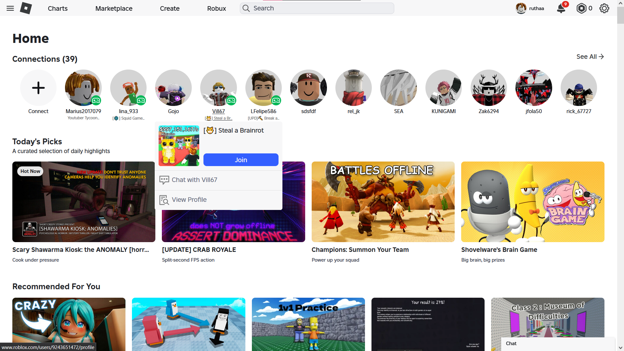624x351 pixels.
Task: Open the notifications bell
Action: tap(561, 8)
